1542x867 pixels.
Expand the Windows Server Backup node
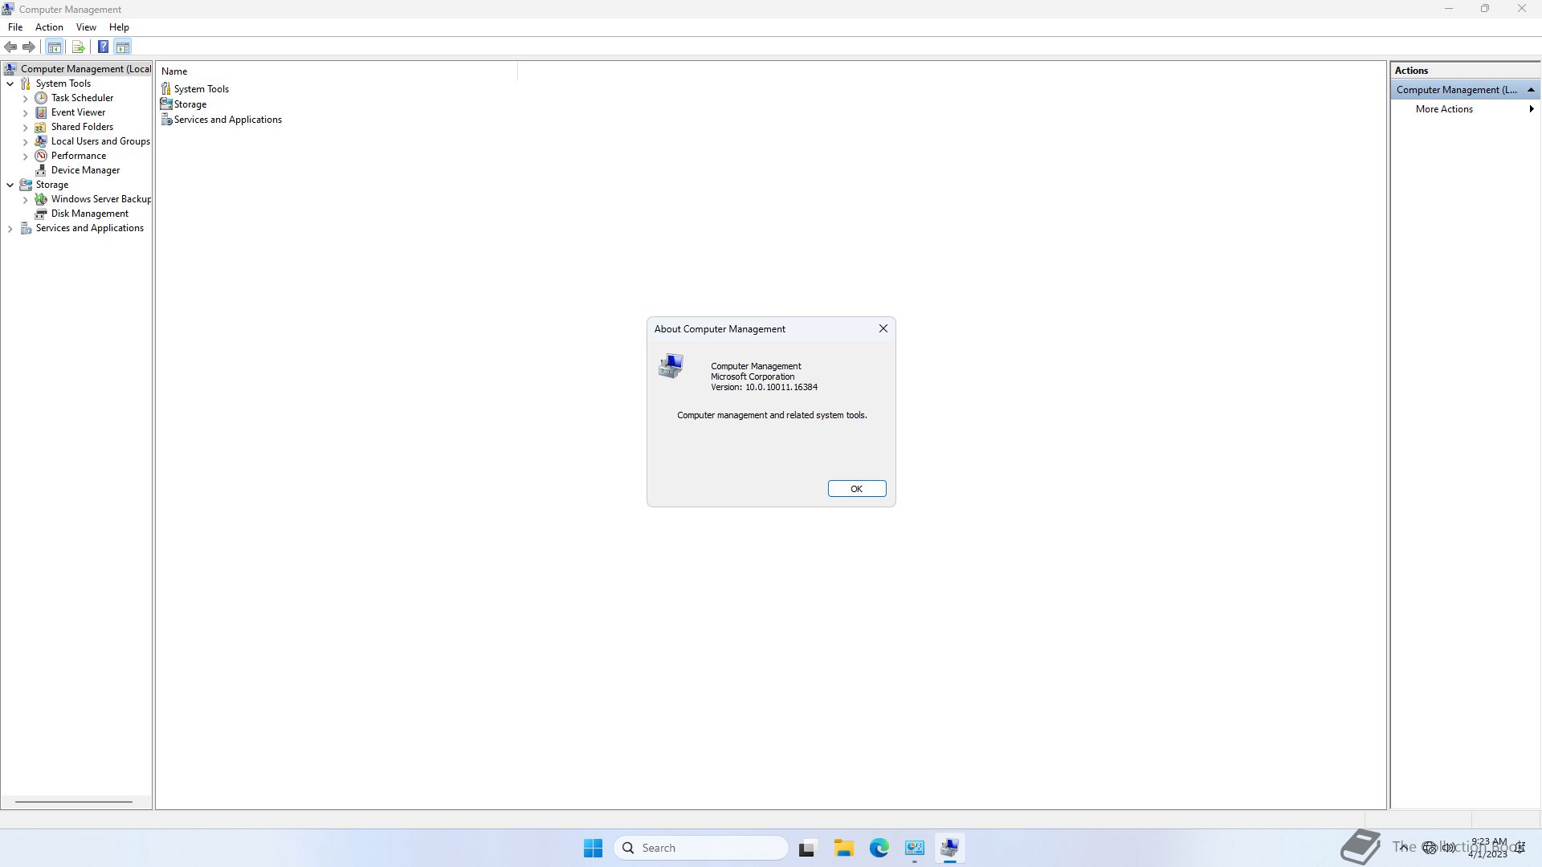point(26,199)
